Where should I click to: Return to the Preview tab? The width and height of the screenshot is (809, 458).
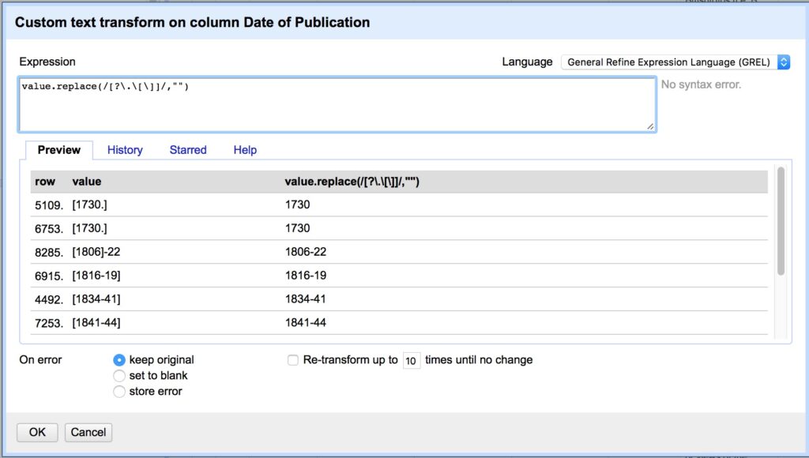[58, 150]
